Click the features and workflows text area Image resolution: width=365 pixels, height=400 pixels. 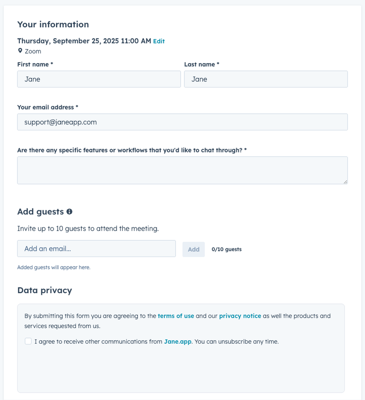[182, 170]
